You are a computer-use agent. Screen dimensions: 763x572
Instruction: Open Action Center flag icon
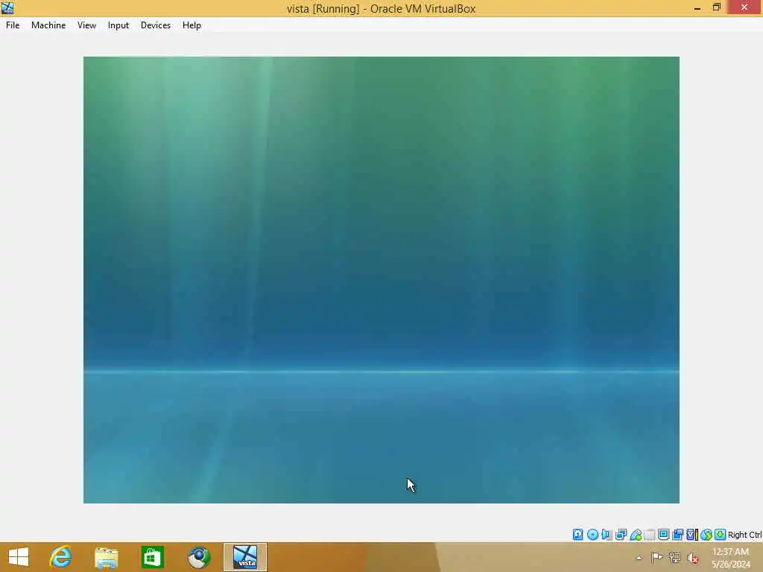point(656,557)
